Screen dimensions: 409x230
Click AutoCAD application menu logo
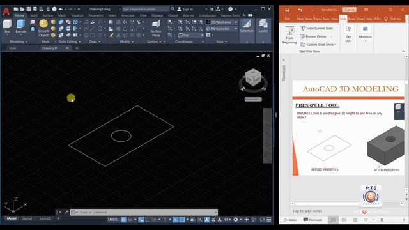click(6, 11)
